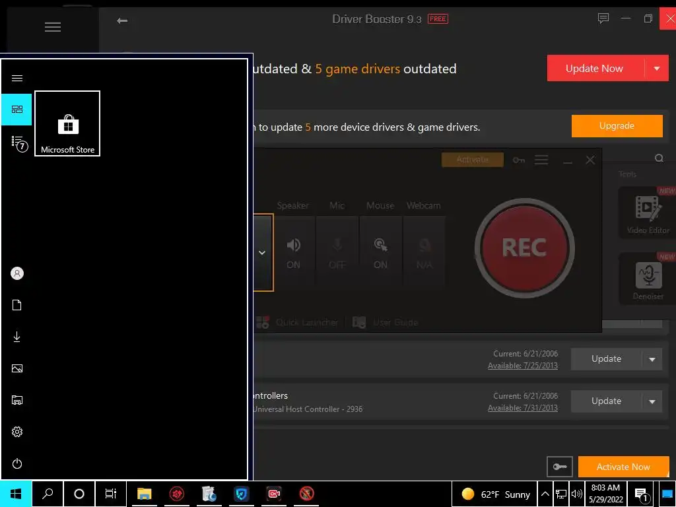Open the User Guide
The width and height of the screenshot is (676, 507).
point(386,322)
